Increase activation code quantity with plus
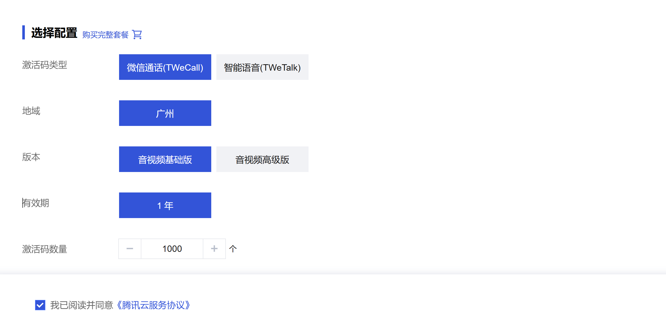The width and height of the screenshot is (666, 323). [x=214, y=249]
